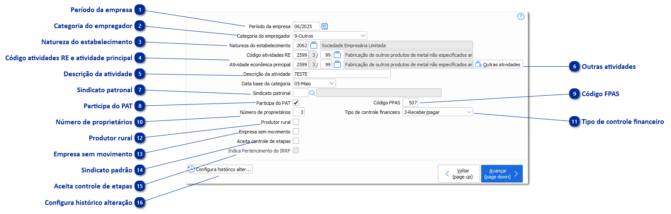Select Atividade econômica principal 2599 field
The width and height of the screenshot is (671, 214).
pyautogui.click(x=300, y=64)
